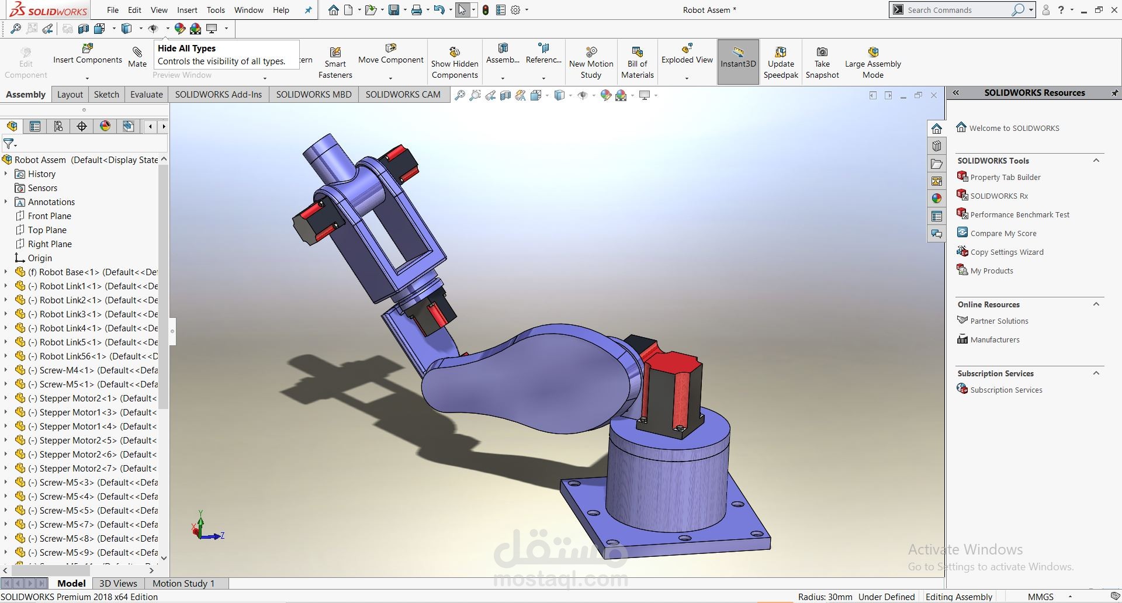Open Partner Solutions link
The image size is (1122, 603).
pyautogui.click(x=999, y=321)
